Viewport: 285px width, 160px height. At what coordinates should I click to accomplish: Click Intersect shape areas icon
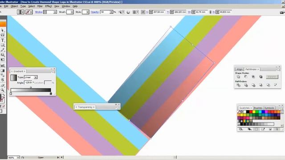[x=253, y=77]
